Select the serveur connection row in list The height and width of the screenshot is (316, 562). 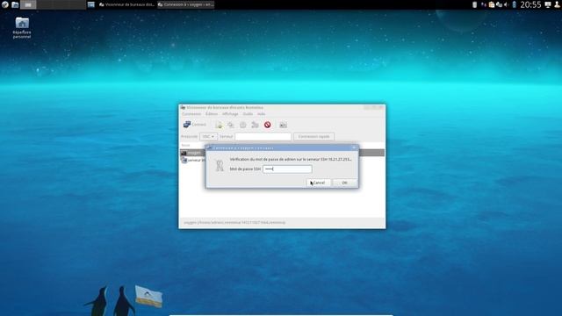[193, 160]
